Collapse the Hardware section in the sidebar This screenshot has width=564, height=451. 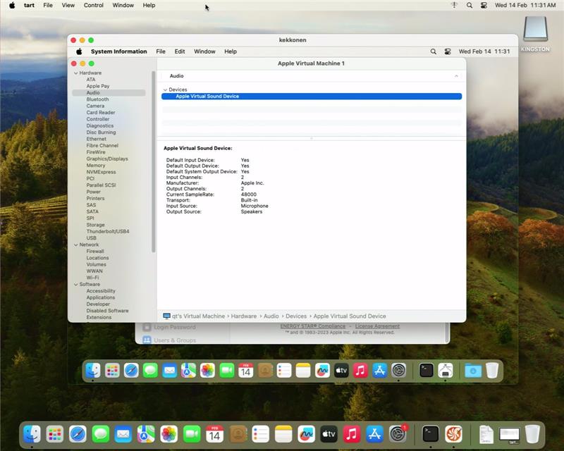(x=76, y=73)
